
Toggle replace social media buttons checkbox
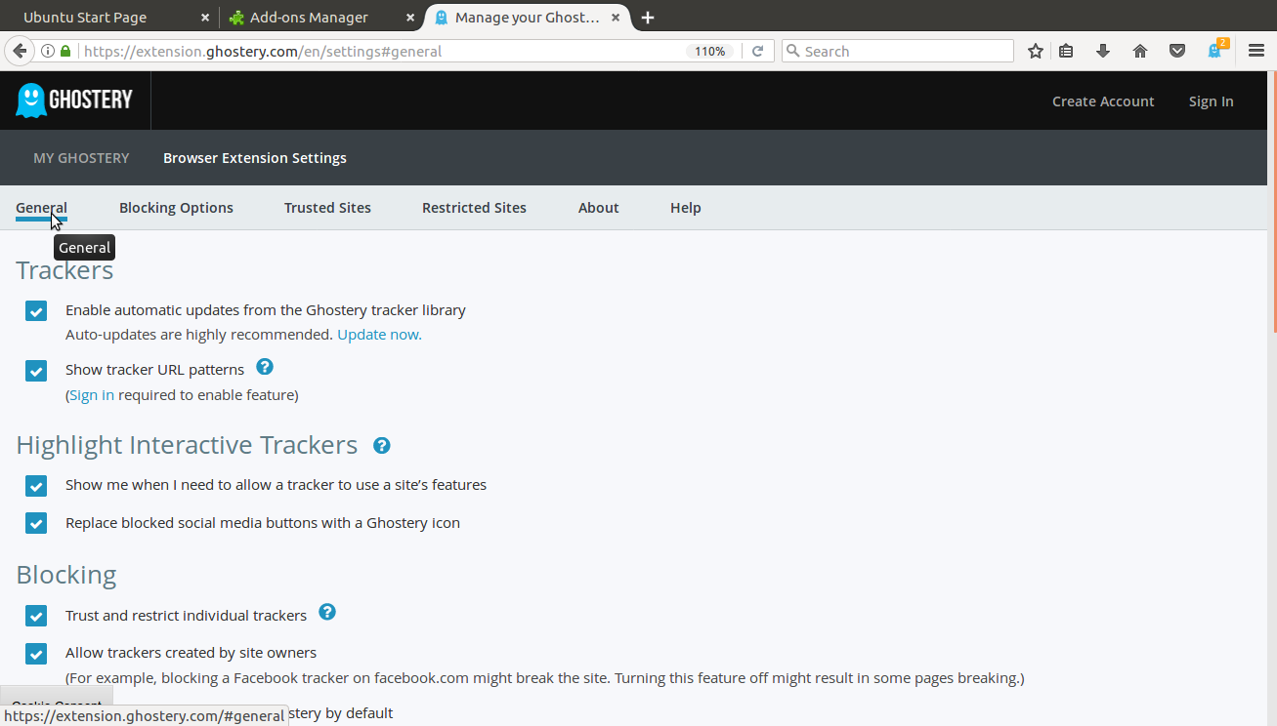36,524
